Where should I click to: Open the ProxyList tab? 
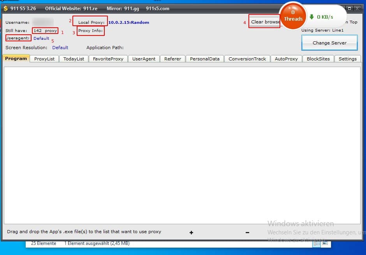point(44,59)
